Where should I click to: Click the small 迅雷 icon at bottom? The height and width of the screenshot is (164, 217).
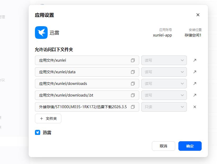point(38,132)
